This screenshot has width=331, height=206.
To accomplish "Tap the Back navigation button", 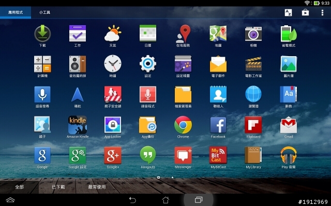I will pos(132,200).
